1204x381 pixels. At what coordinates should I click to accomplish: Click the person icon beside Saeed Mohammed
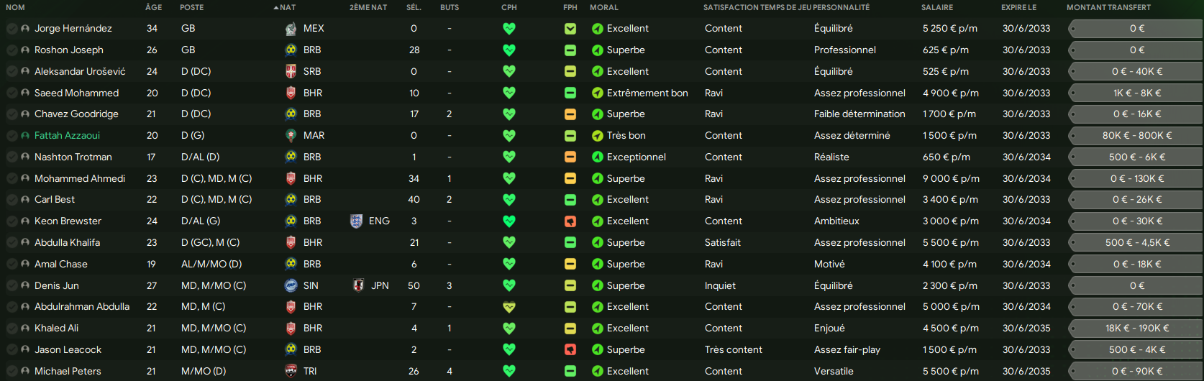(x=26, y=93)
